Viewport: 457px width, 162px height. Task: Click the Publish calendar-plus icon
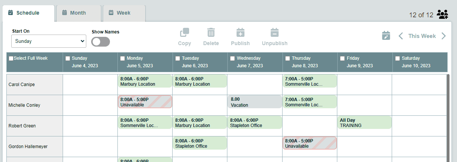[240, 32]
